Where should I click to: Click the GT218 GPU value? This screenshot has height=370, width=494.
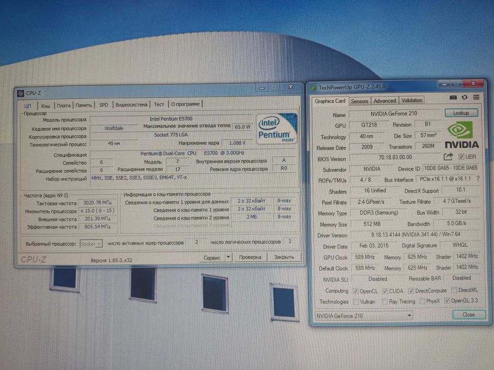[x=369, y=125]
